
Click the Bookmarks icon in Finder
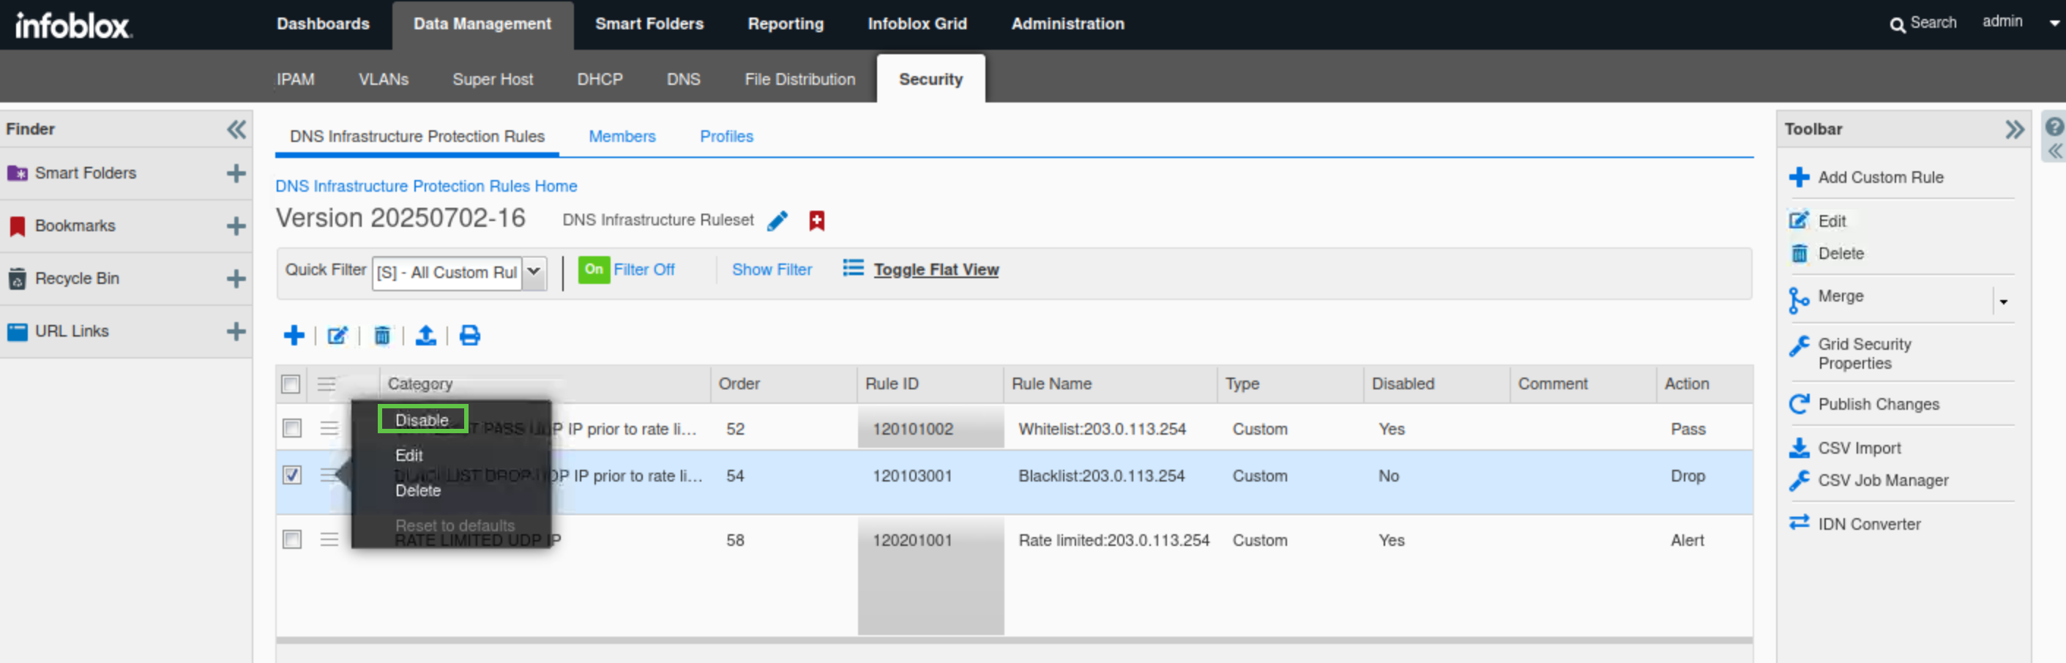point(17,226)
